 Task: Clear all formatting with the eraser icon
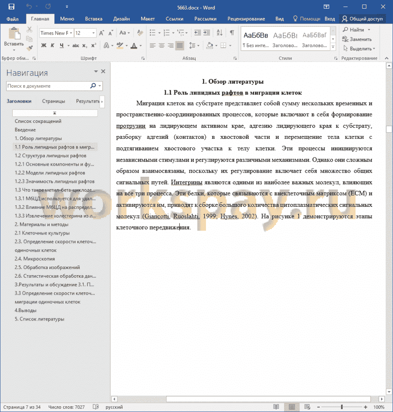pyautogui.click(x=140, y=33)
